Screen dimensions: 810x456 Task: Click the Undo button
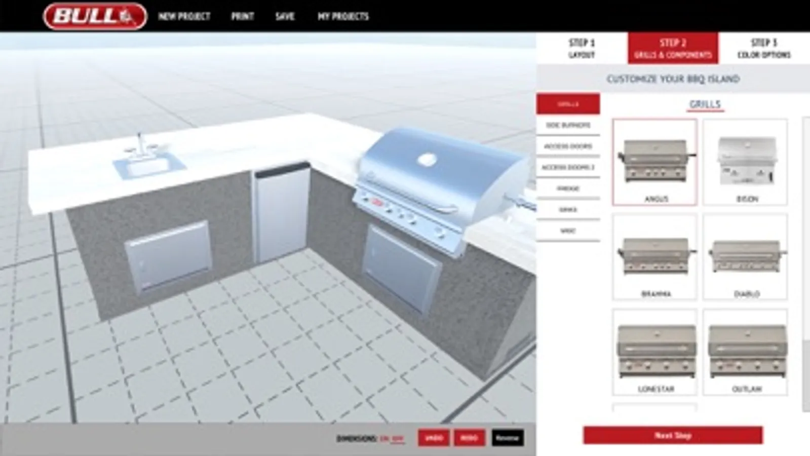[434, 438]
